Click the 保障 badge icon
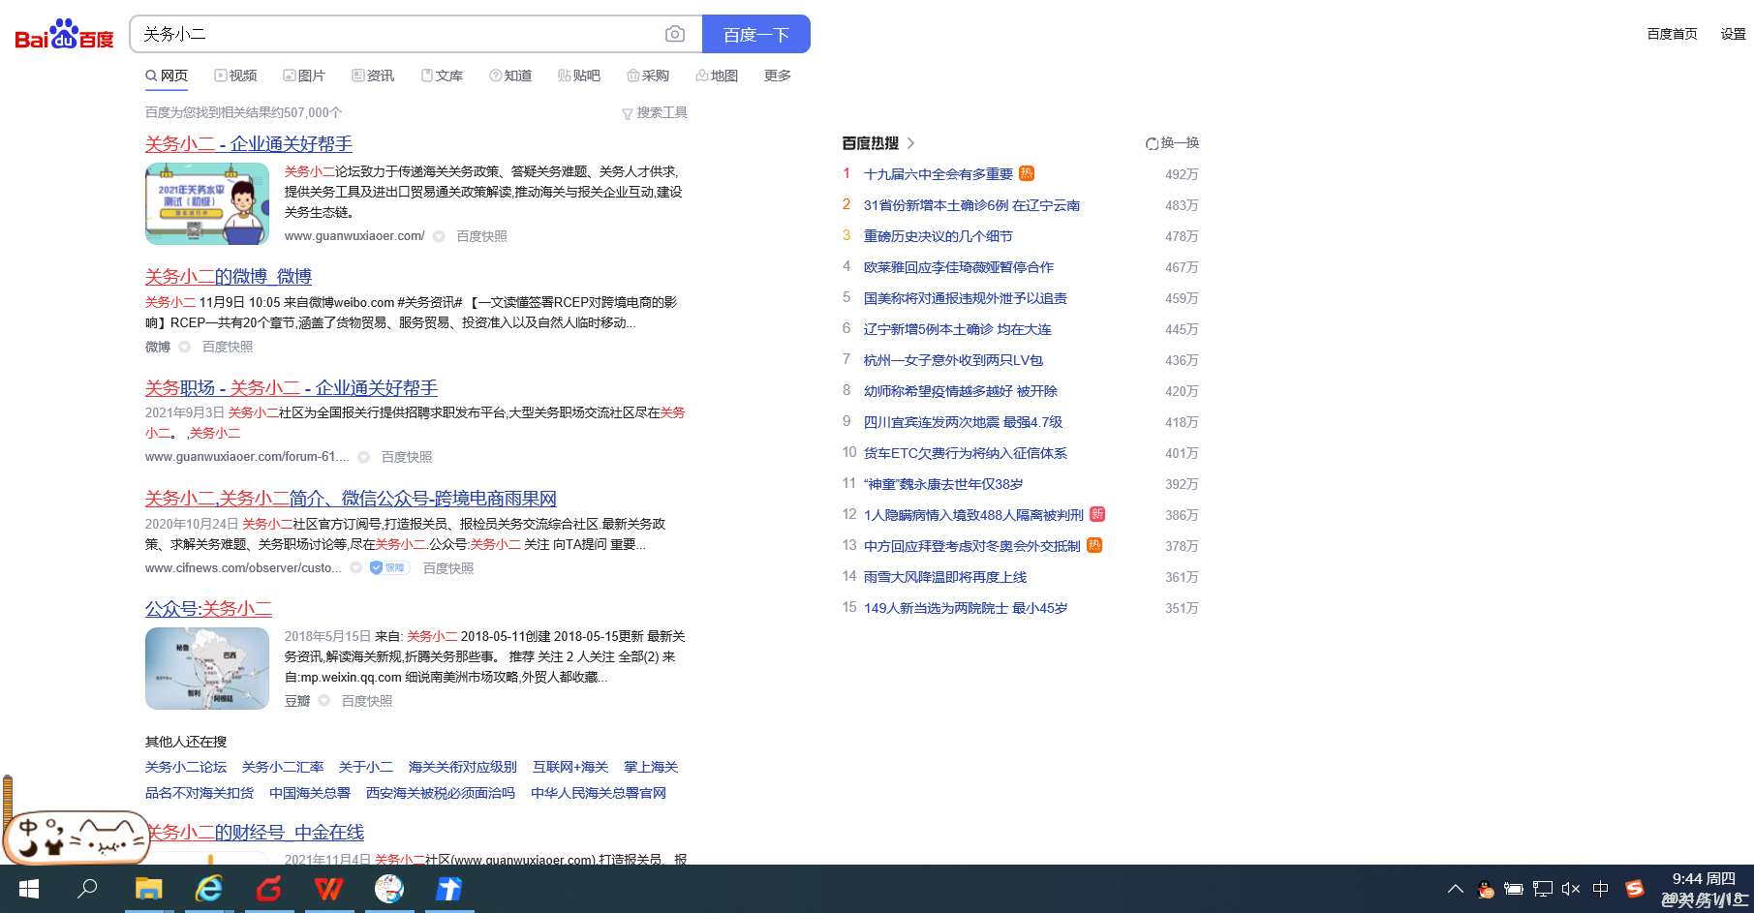The width and height of the screenshot is (1754, 913). point(389,568)
